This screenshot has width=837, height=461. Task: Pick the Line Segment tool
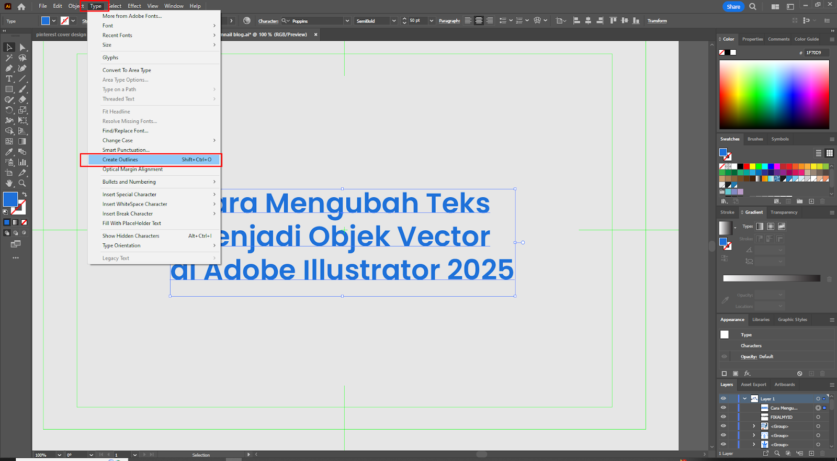tap(22, 78)
